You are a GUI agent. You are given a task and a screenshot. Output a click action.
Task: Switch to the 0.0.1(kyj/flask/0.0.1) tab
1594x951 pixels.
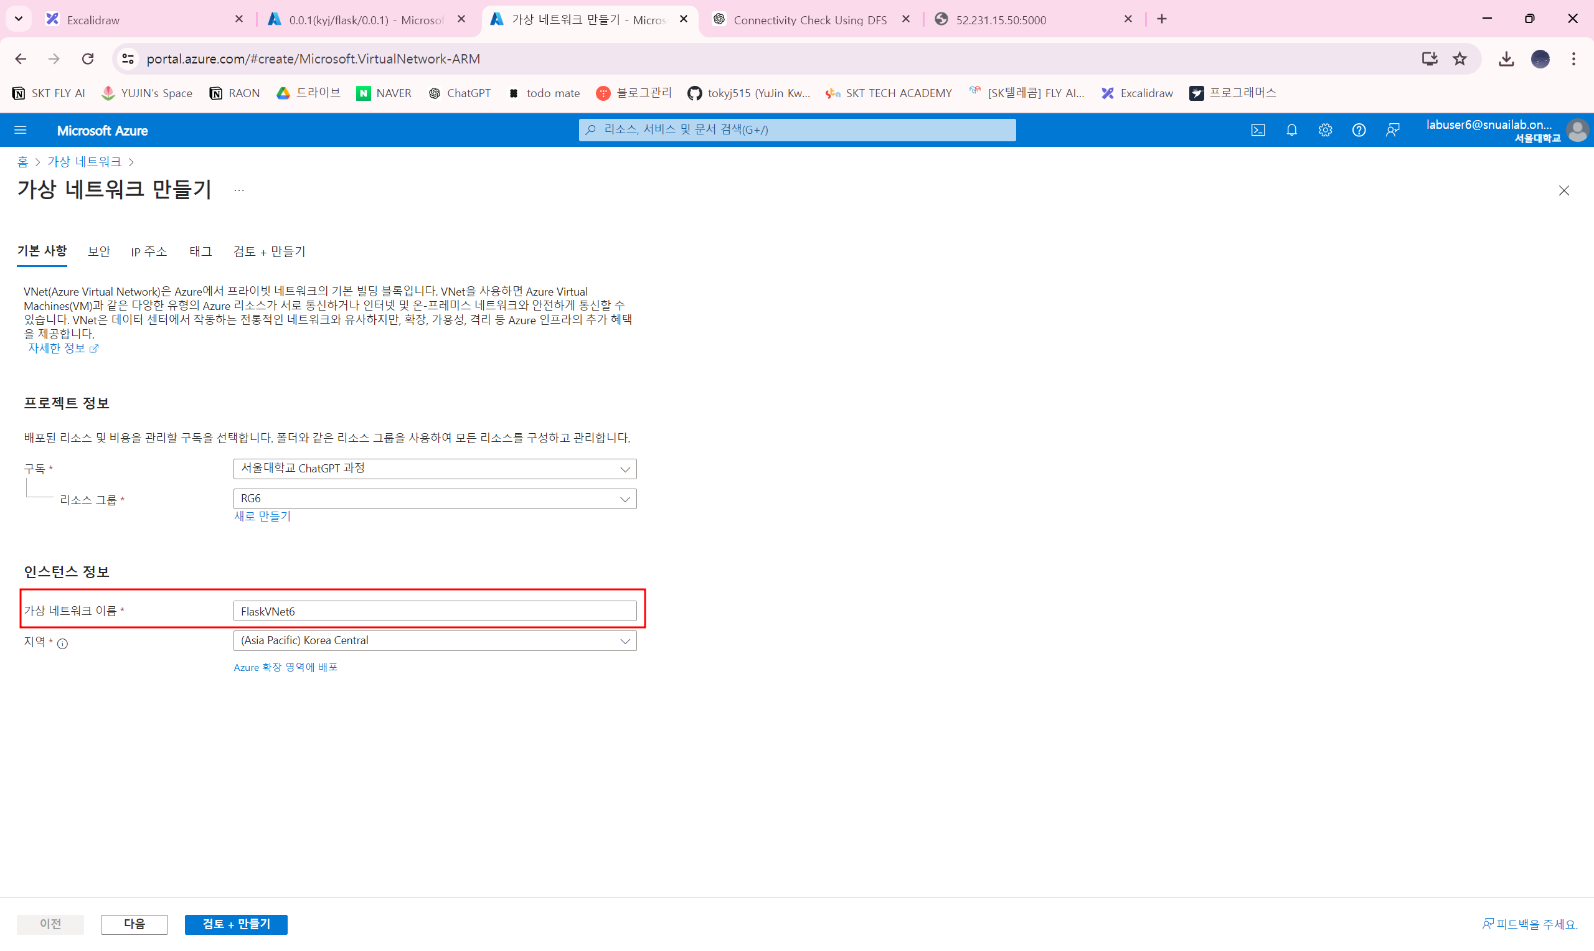point(367,19)
